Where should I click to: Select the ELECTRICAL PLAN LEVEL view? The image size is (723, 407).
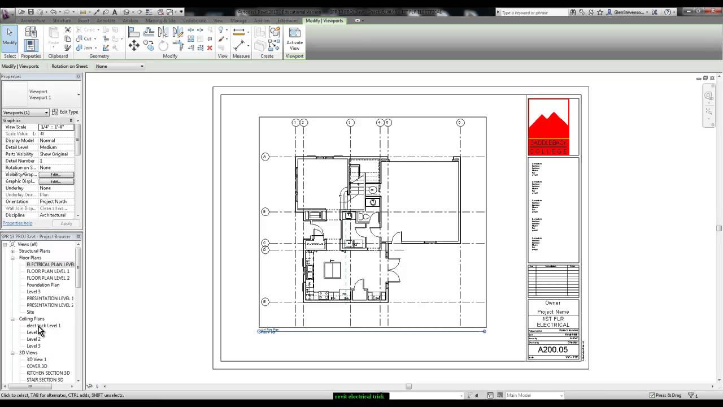[51, 265]
